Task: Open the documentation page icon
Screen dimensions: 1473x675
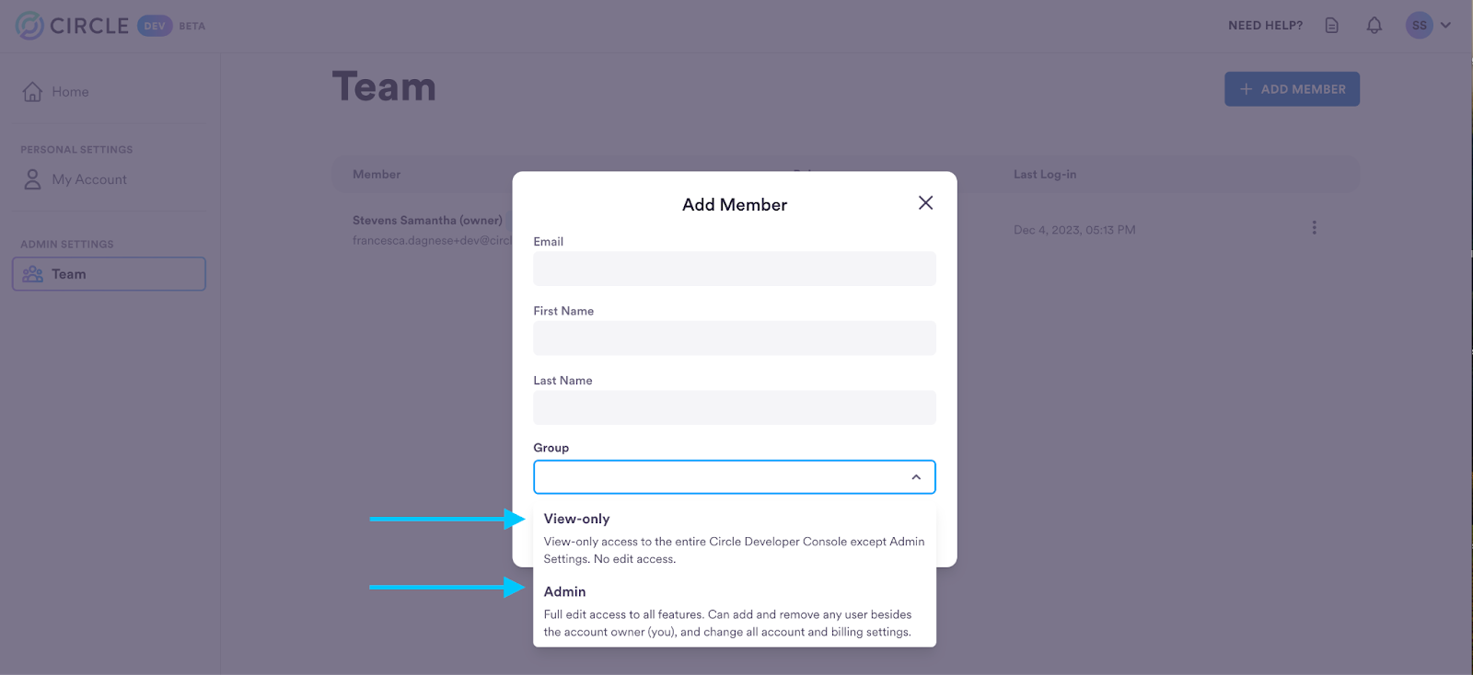Action: click(1331, 26)
